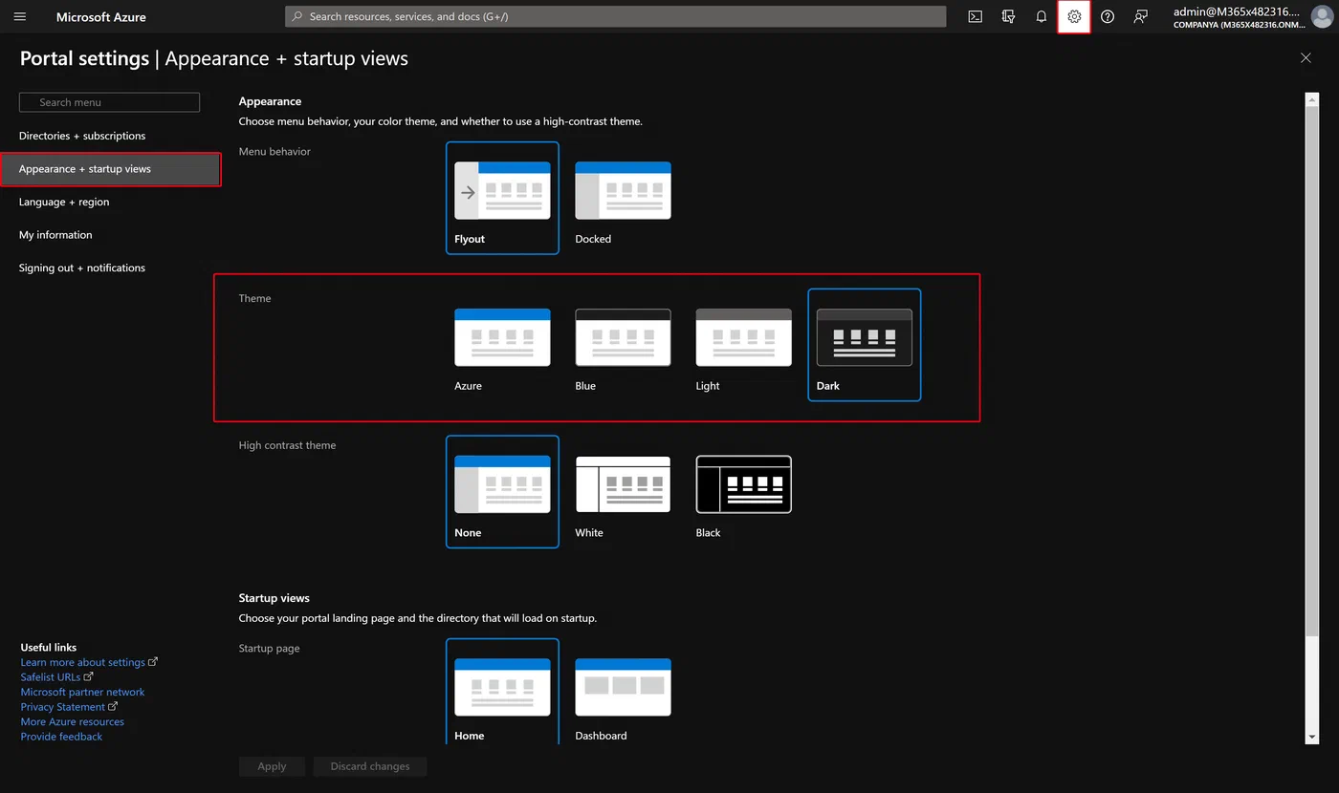Screen dimensions: 1339x793
Task: Click the settings pane vertical scrollbar
Action: [1312, 371]
